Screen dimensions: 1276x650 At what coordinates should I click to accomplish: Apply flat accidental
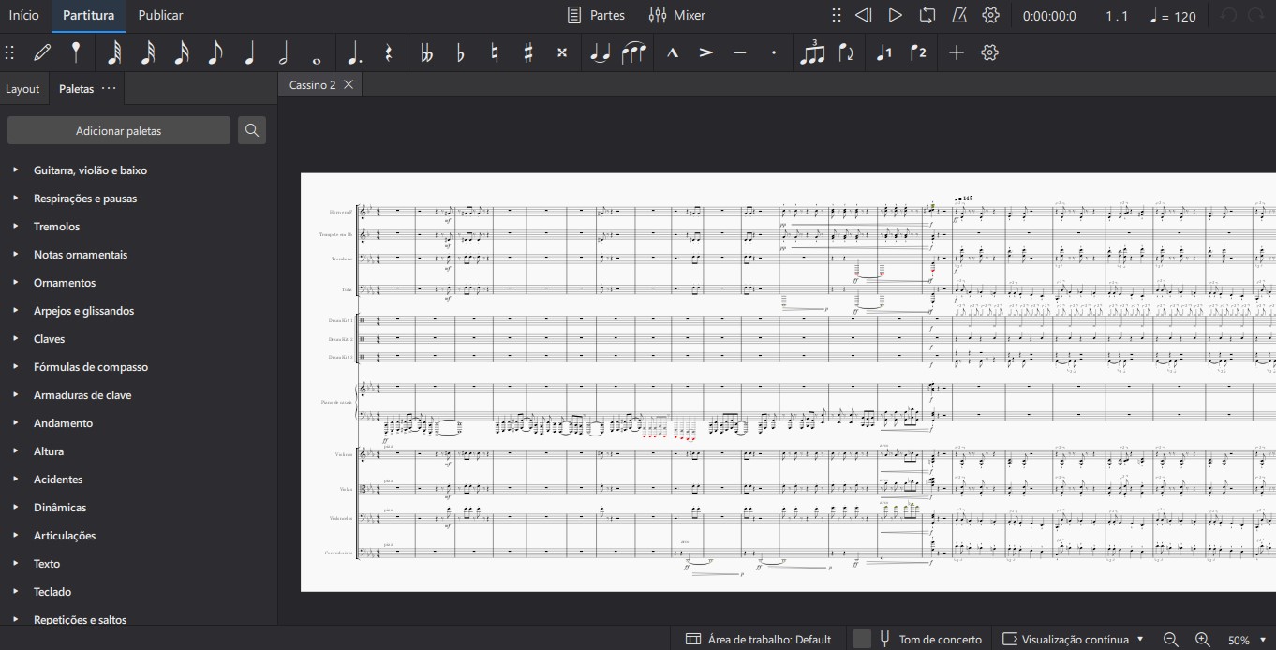click(460, 52)
